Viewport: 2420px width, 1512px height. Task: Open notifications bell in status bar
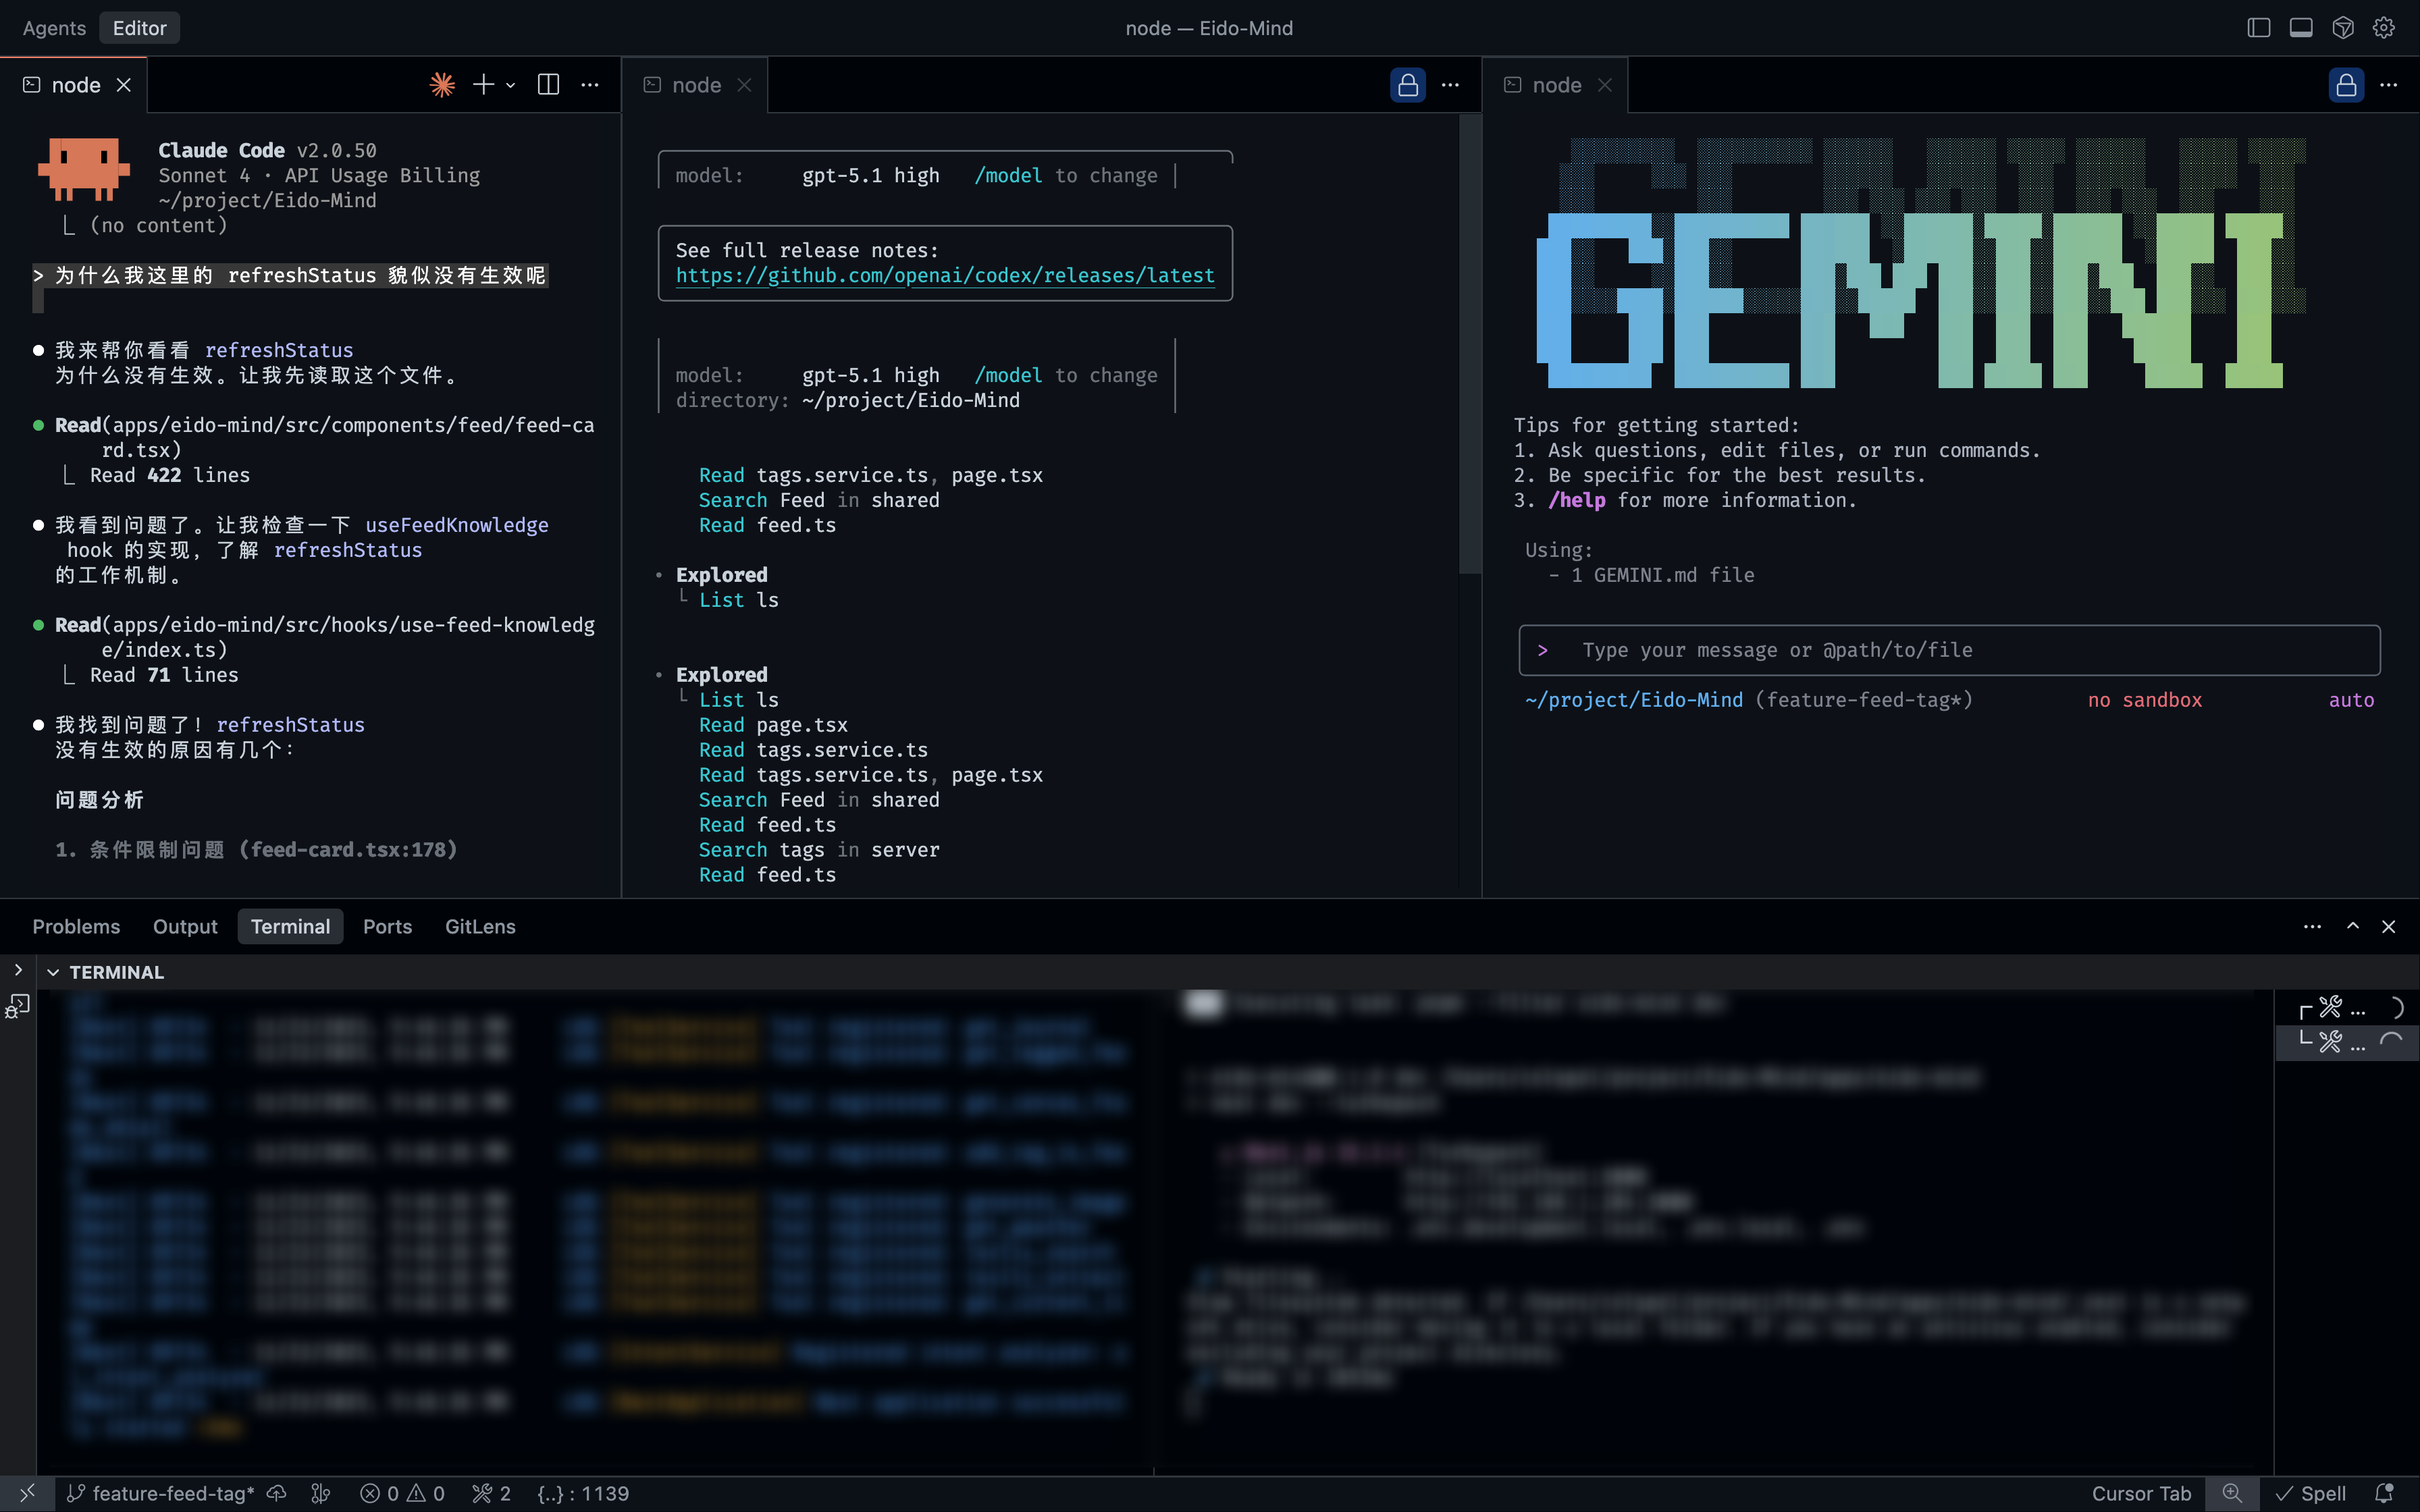click(2384, 1493)
